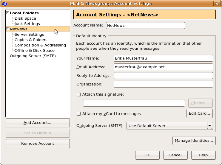Select Disk Space under Local Folders

click(x=25, y=18)
